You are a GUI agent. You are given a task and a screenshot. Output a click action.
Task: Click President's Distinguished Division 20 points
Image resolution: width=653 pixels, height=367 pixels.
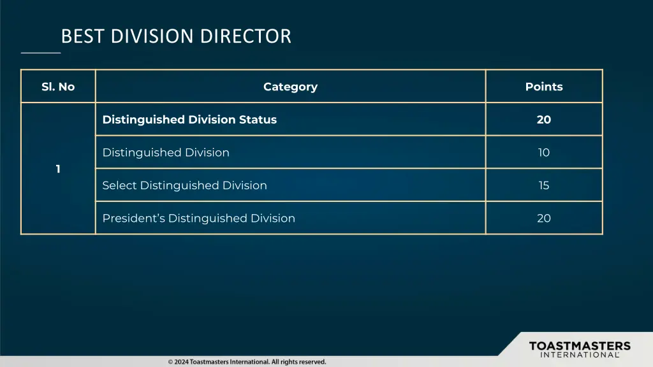point(544,218)
